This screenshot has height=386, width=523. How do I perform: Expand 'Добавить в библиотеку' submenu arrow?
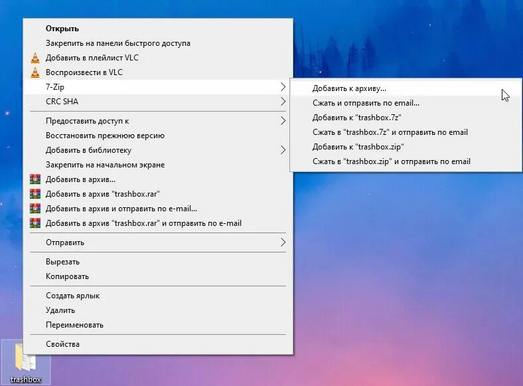point(283,150)
